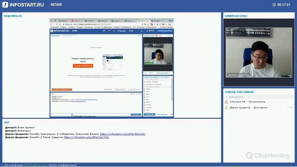Click the orange button at shared screen bottom left

pyautogui.click(x=62, y=90)
